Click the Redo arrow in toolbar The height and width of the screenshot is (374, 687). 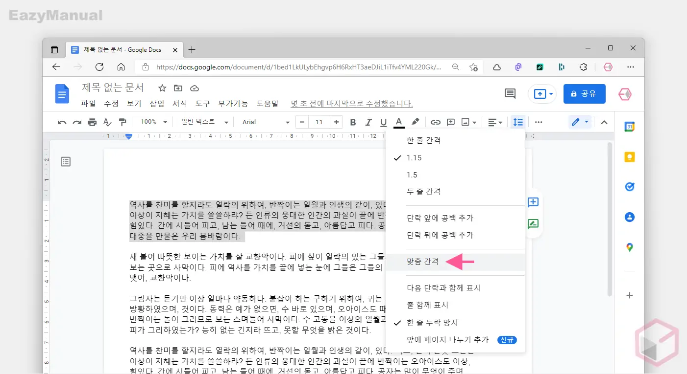click(x=77, y=122)
